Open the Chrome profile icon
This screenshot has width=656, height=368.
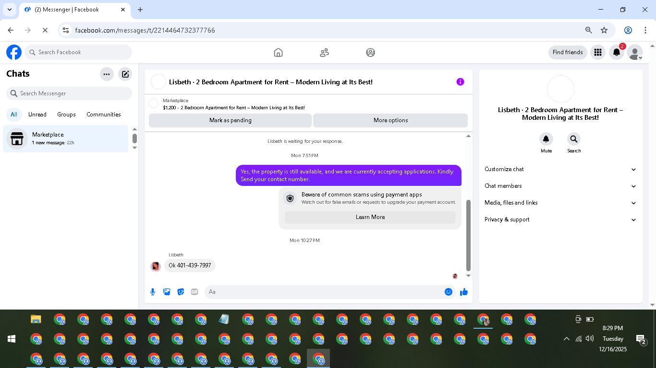628,30
